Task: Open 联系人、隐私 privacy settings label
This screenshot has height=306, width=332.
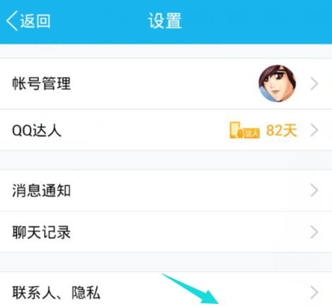Action: 56,293
